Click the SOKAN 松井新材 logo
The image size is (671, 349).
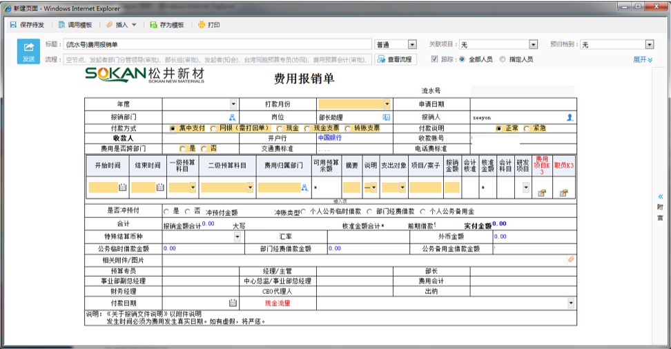pos(145,74)
